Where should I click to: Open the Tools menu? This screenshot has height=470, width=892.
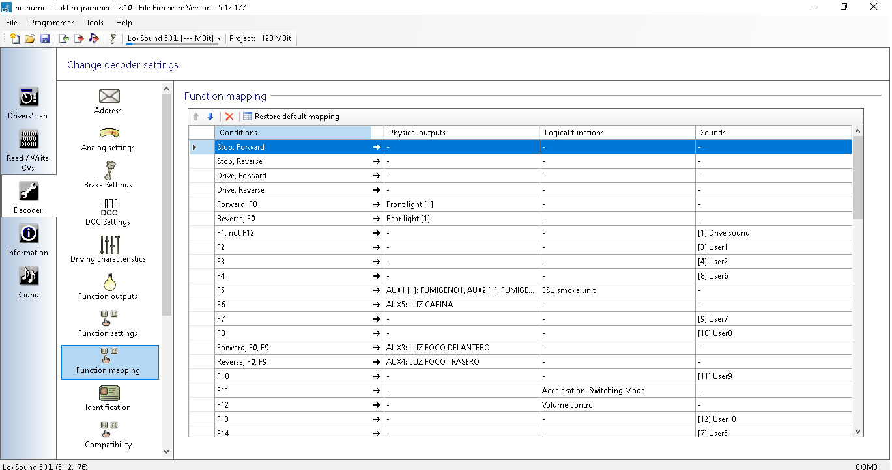94,23
